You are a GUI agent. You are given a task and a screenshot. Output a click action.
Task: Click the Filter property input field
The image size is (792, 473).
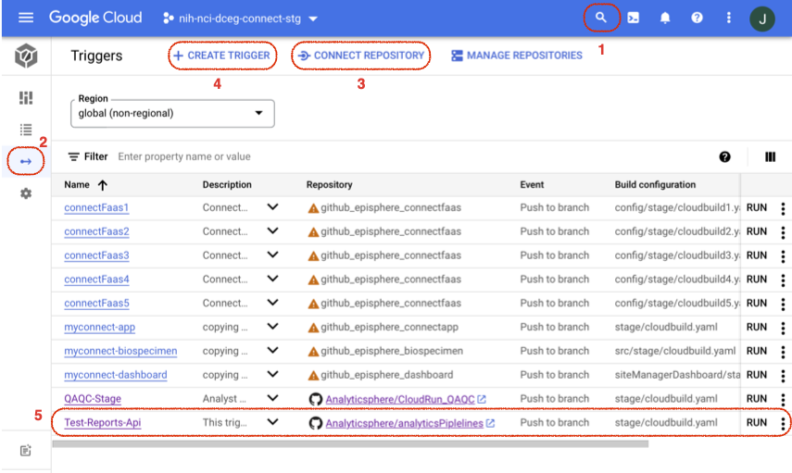click(x=184, y=157)
